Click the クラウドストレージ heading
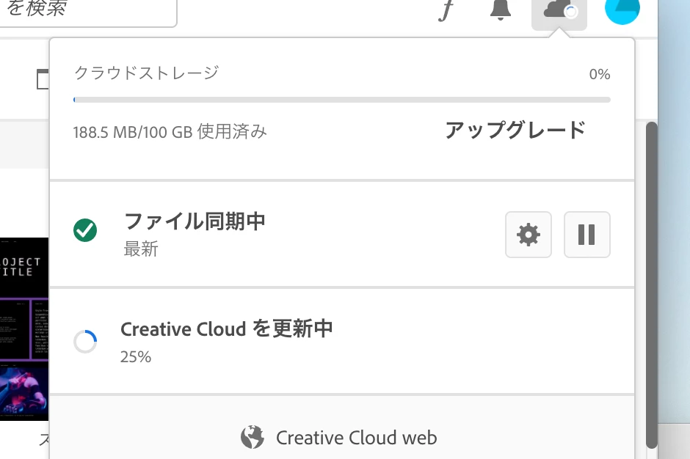 click(x=147, y=73)
